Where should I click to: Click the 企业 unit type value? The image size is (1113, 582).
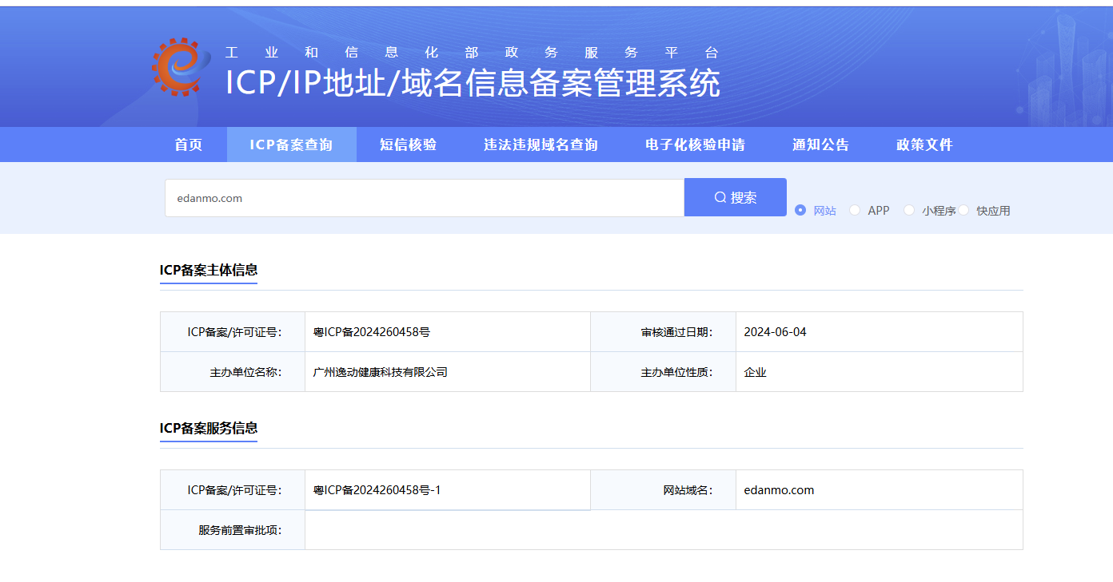756,372
